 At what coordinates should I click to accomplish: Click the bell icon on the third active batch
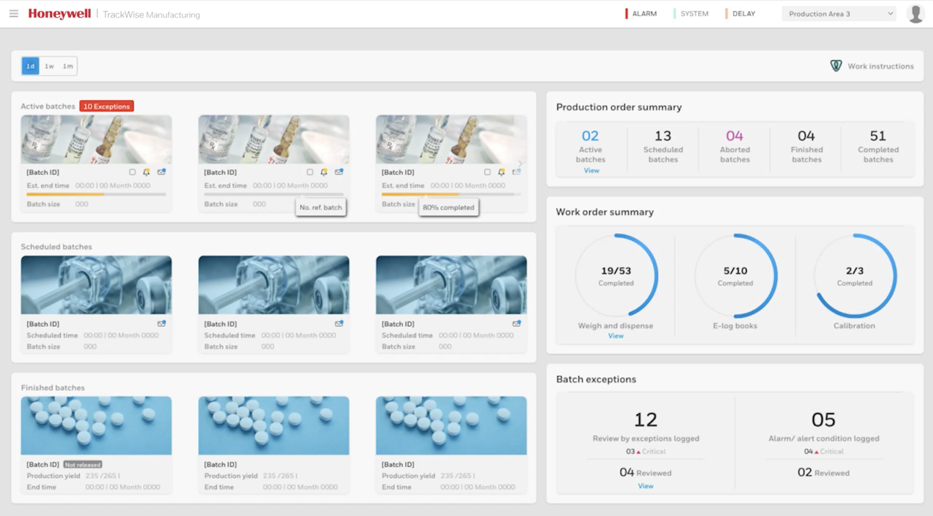(x=501, y=172)
